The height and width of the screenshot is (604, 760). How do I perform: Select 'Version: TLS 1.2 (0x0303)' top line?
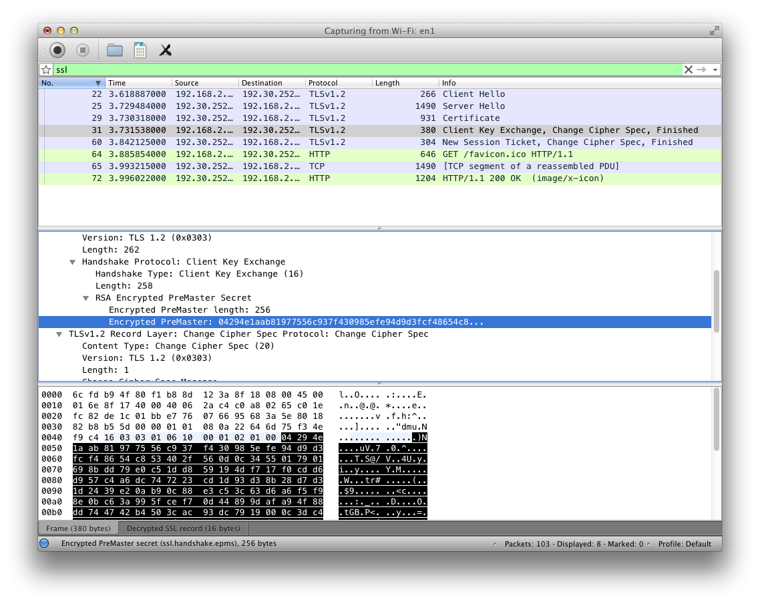pos(147,238)
